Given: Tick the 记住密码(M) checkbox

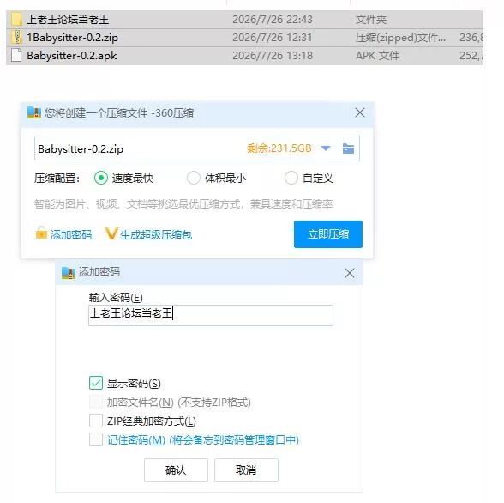Looking at the screenshot, I should (x=96, y=439).
